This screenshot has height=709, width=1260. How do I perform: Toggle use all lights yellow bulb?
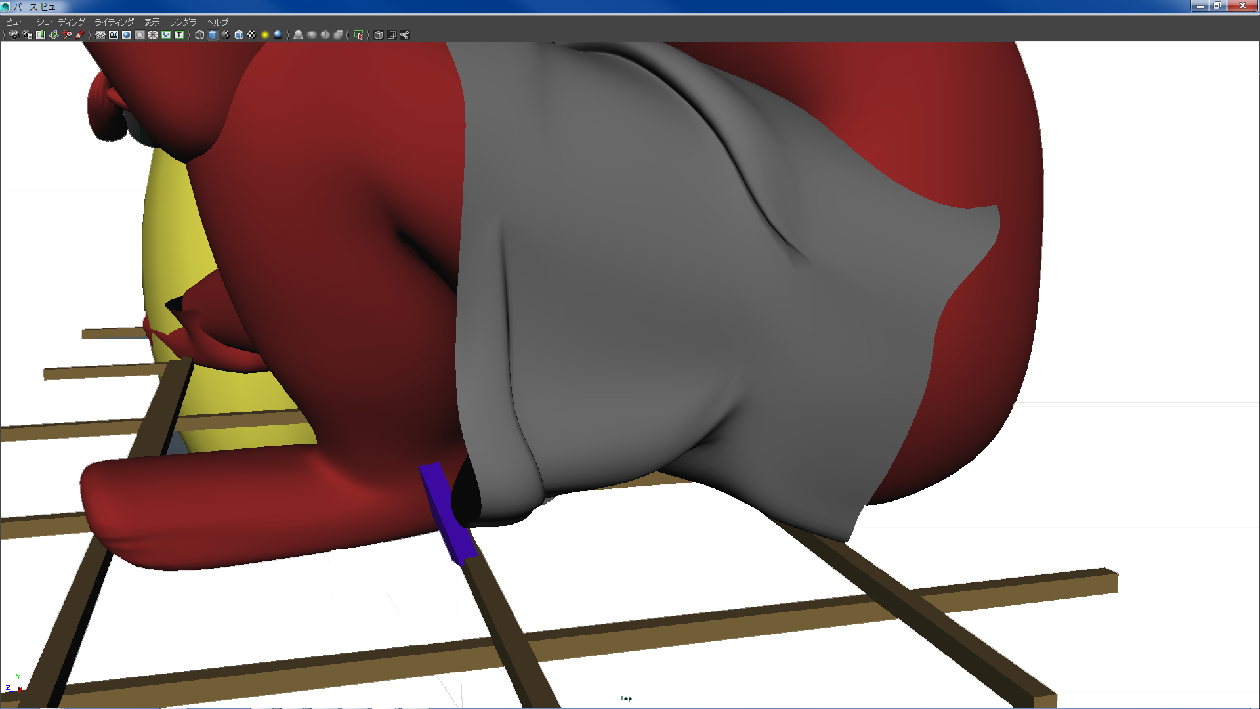click(x=265, y=35)
